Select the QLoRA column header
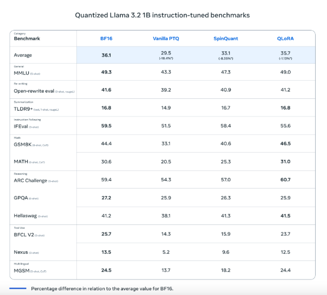The image size is (327, 295). (285, 38)
